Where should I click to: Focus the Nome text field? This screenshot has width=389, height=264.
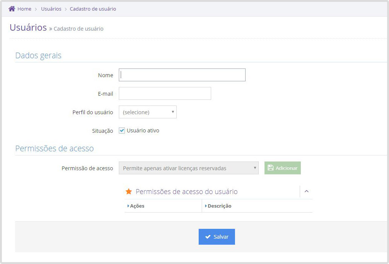[x=182, y=75]
